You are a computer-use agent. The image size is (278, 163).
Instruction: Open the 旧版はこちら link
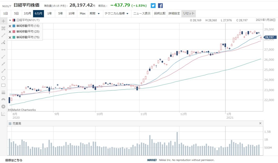[14, 160]
